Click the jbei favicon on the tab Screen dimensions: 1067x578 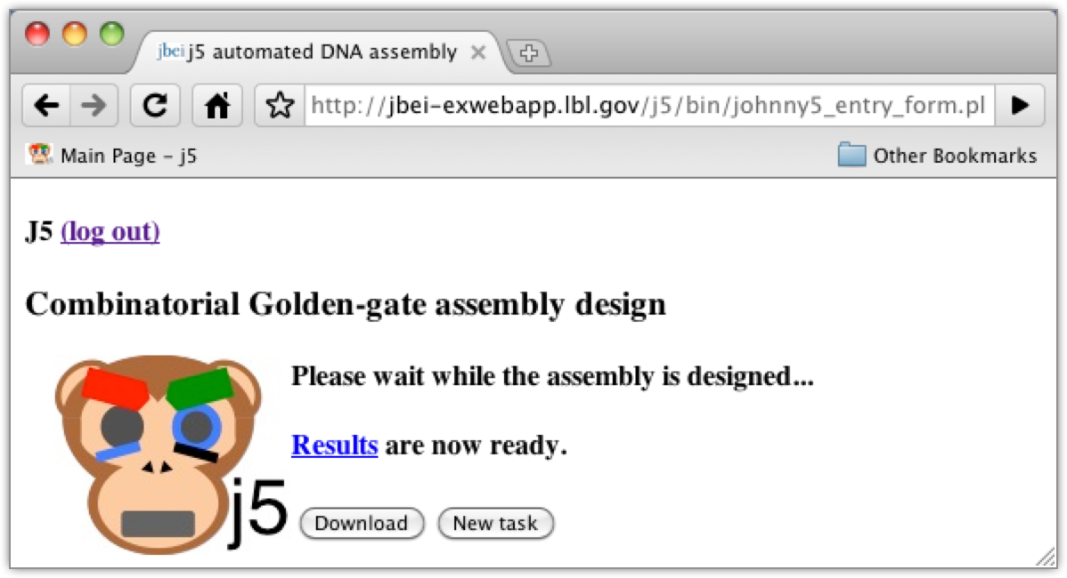tap(170, 51)
